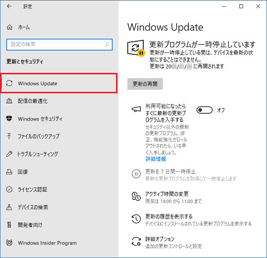Open デバイスの検索 page

pos(59,207)
